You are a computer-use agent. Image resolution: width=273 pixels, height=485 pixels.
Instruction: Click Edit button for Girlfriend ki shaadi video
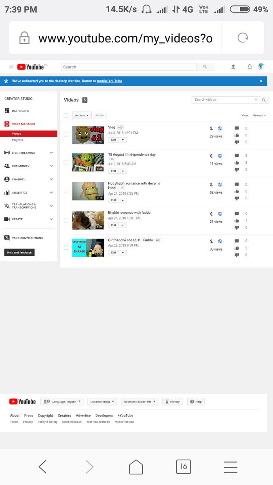114,253
